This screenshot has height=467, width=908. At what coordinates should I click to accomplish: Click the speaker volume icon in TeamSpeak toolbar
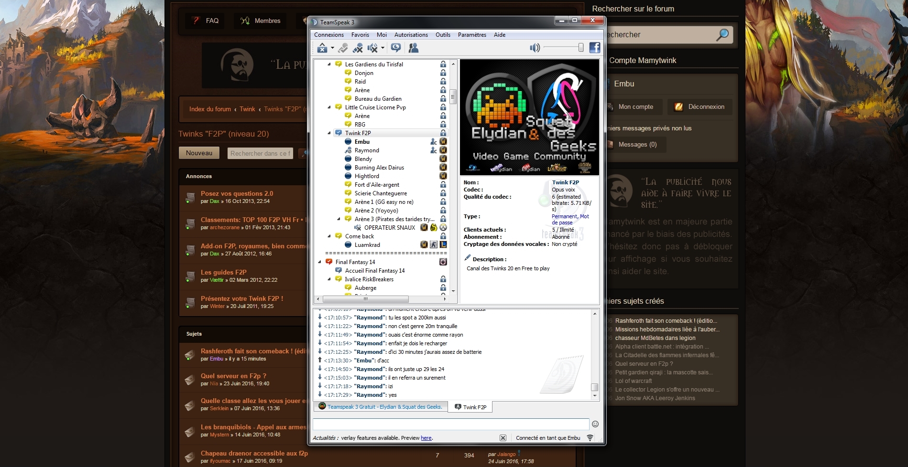[x=535, y=48]
